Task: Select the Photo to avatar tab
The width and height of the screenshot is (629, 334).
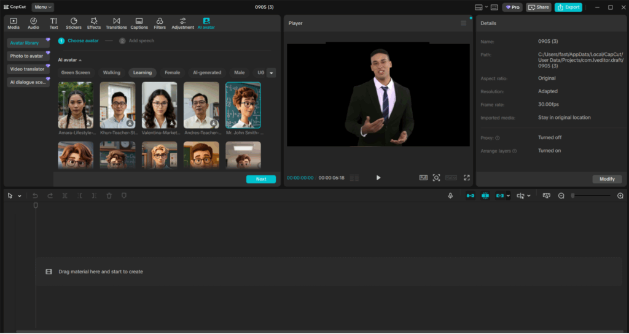Action: click(x=28, y=56)
